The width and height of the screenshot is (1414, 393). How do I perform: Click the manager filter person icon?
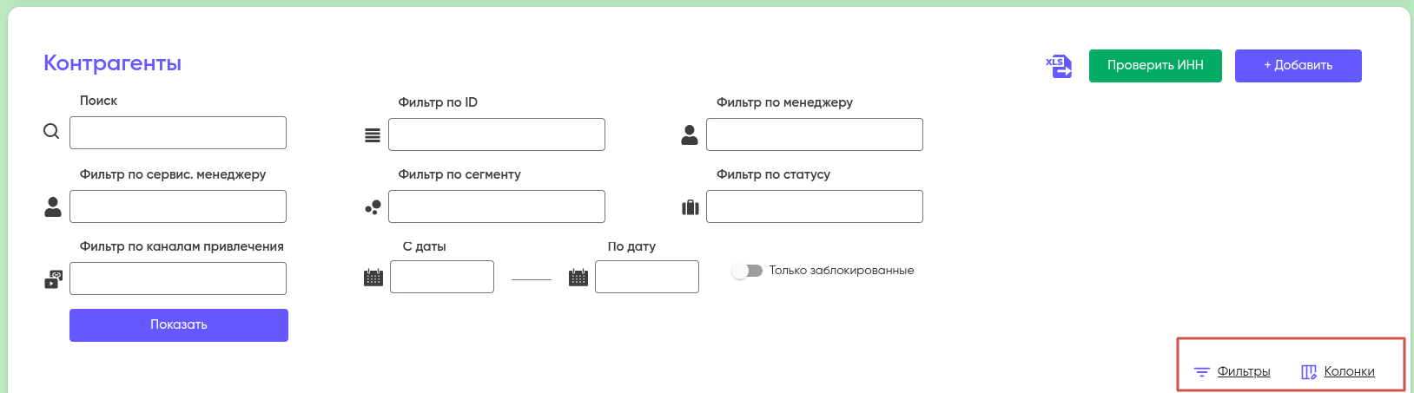tap(690, 134)
